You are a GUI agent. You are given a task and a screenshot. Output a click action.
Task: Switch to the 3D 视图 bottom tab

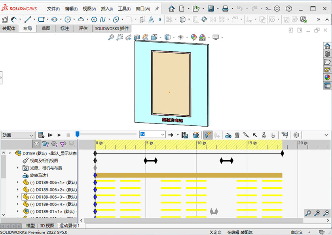click(47, 226)
